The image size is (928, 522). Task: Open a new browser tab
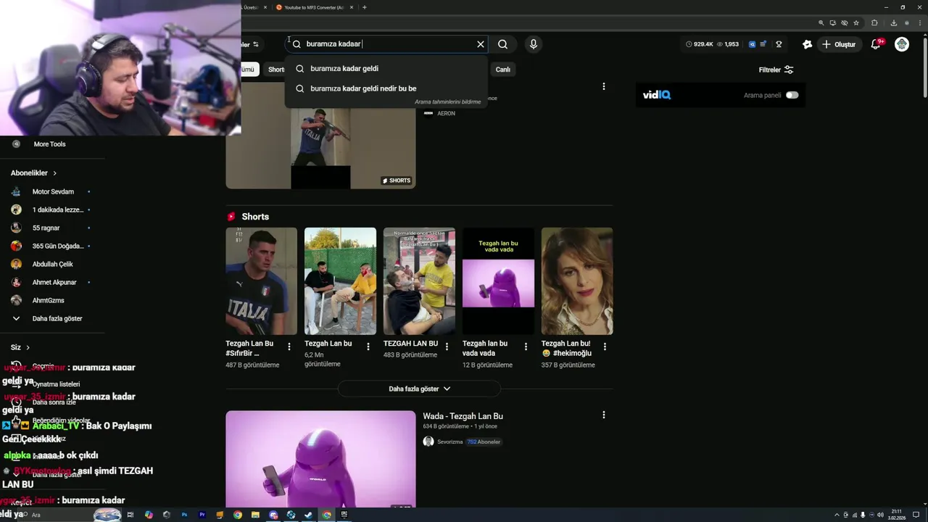(x=364, y=7)
